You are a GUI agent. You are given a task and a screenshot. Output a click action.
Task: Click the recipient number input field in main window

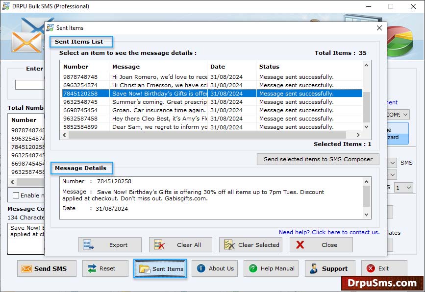pyautogui.click(x=30, y=85)
